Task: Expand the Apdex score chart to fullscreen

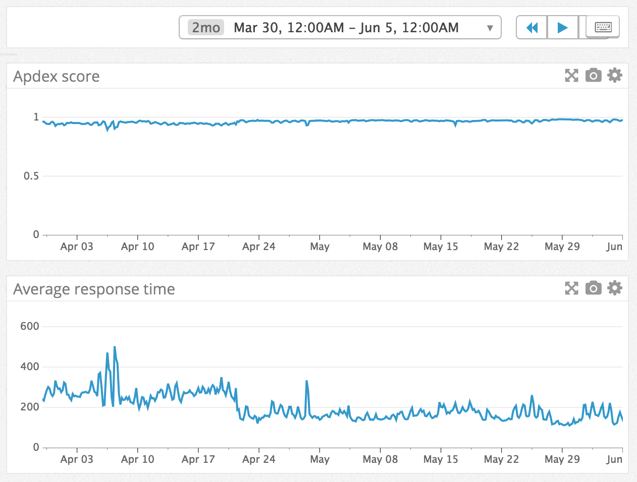Action: 571,75
